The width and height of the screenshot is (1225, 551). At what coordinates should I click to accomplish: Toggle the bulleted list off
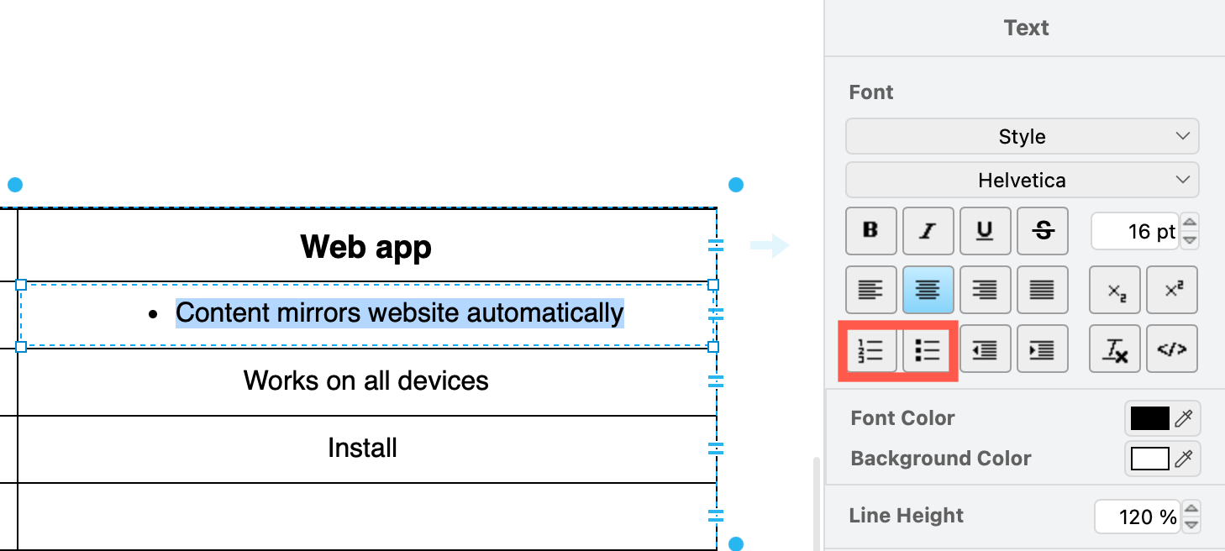pos(928,349)
